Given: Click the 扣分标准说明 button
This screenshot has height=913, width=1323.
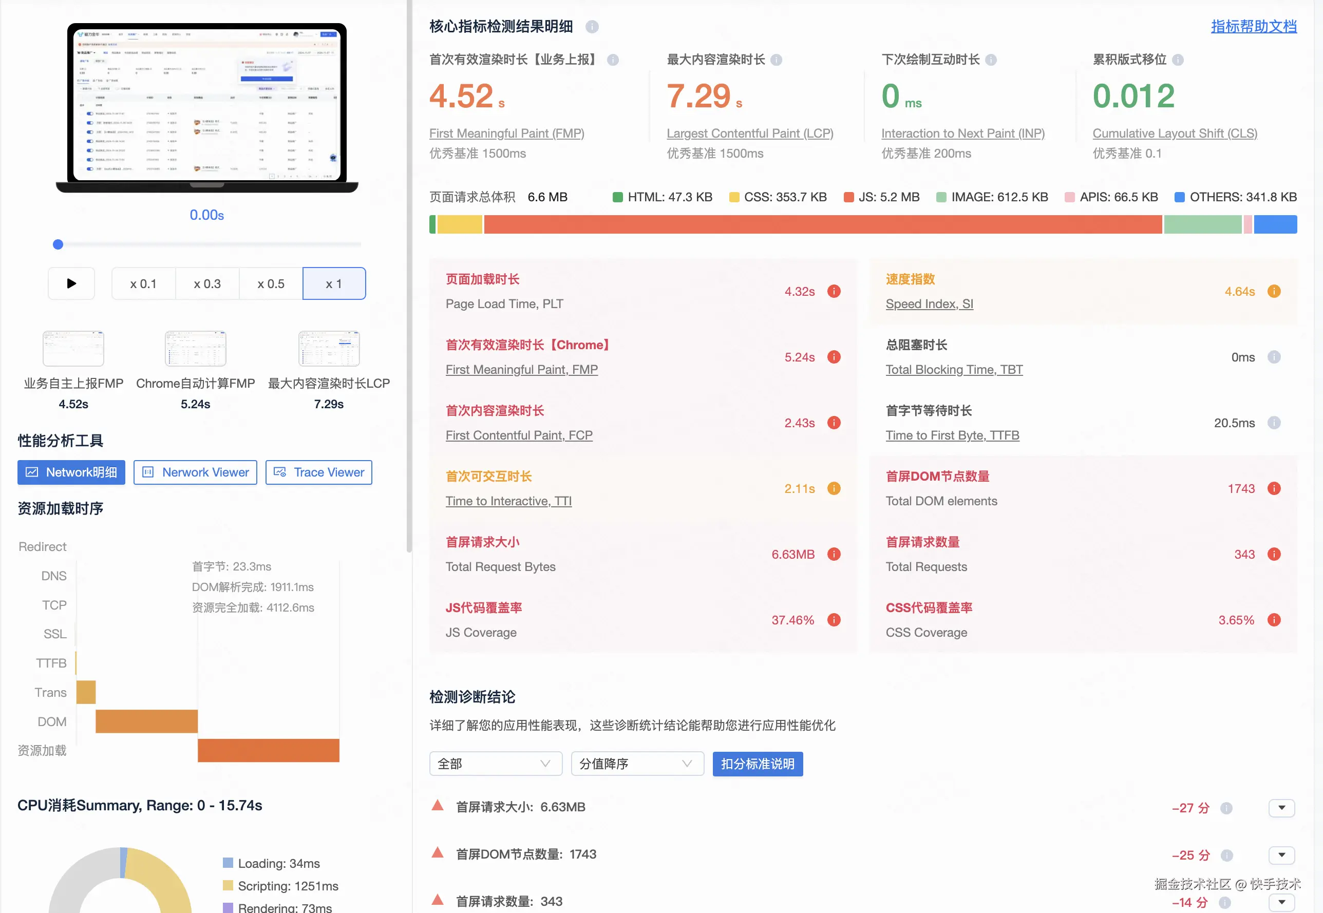Looking at the screenshot, I should coord(758,764).
